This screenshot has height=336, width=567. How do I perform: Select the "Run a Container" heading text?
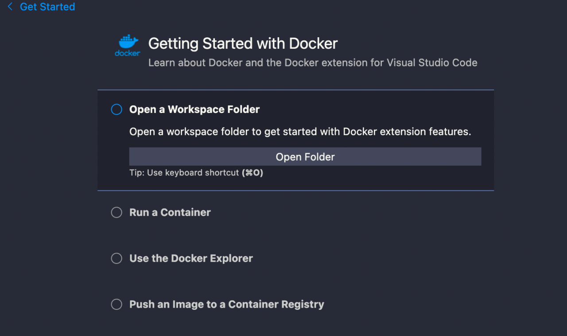click(x=170, y=212)
